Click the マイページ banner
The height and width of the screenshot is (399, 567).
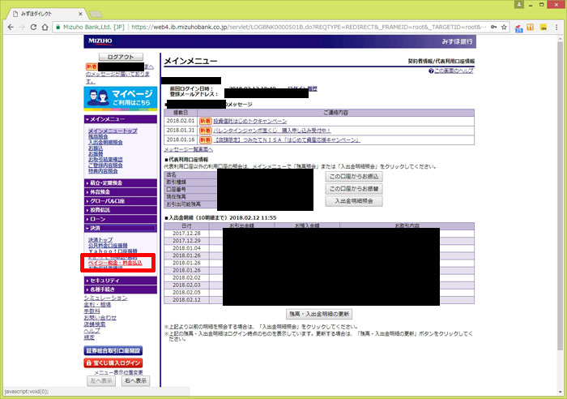click(121, 98)
